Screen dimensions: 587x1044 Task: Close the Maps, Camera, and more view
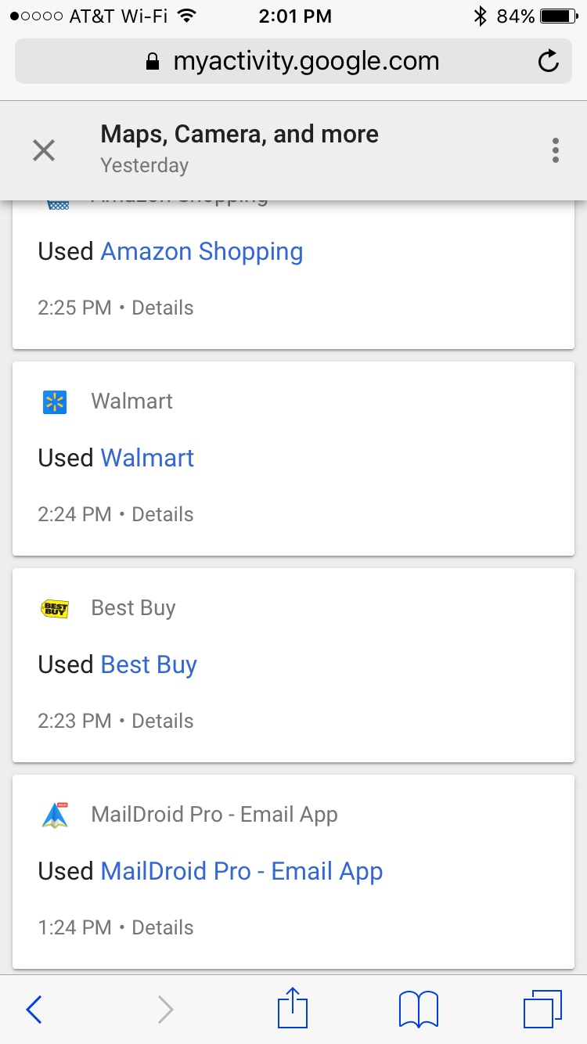click(x=44, y=150)
